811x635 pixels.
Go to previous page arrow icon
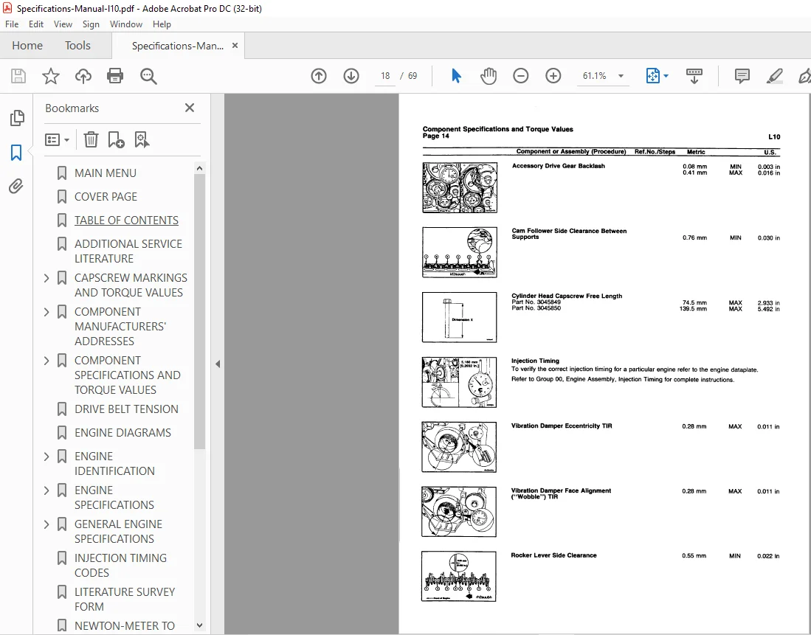click(319, 76)
